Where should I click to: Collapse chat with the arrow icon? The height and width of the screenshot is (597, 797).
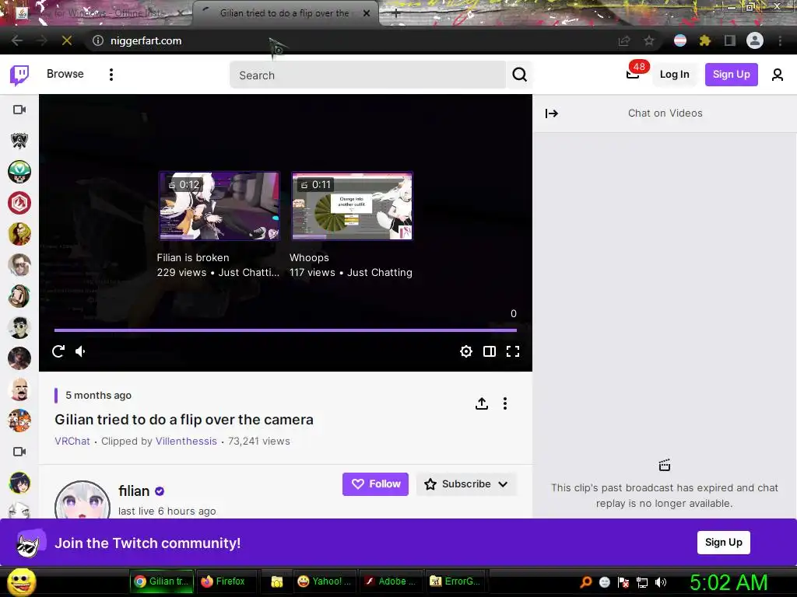(552, 113)
